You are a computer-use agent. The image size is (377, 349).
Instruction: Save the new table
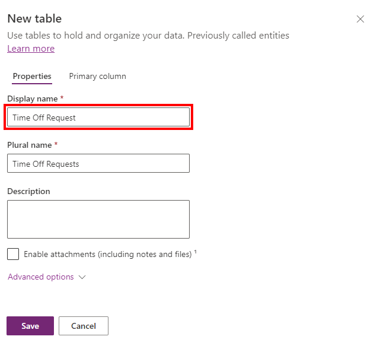click(x=30, y=326)
